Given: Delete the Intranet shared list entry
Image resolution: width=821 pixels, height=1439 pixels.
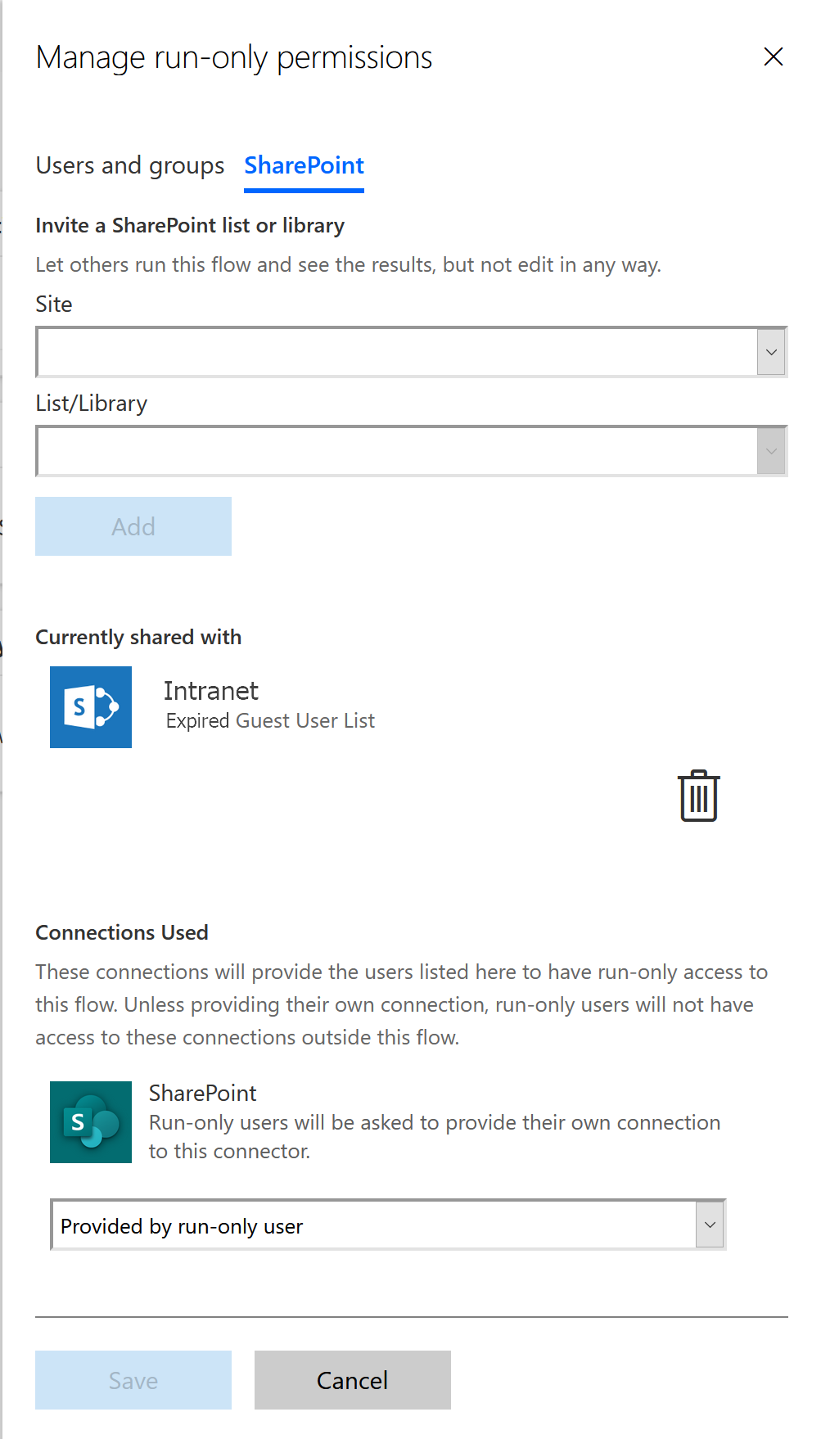Looking at the screenshot, I should [698, 796].
